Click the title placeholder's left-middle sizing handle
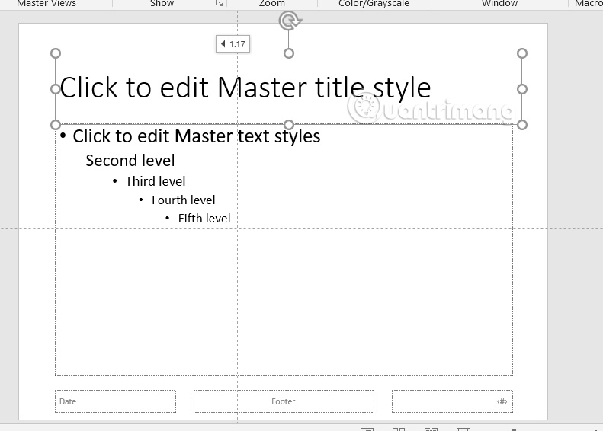This screenshot has width=603, height=431. (56, 89)
